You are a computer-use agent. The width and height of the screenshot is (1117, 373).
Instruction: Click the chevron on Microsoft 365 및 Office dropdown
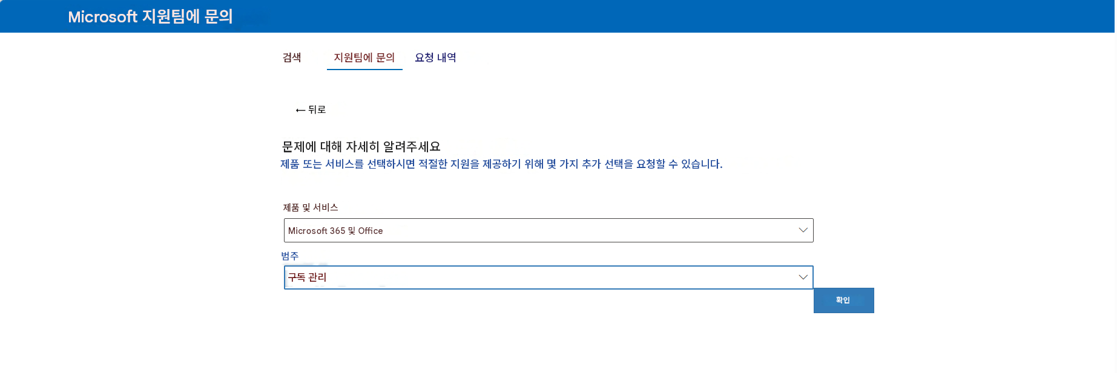[x=803, y=230]
